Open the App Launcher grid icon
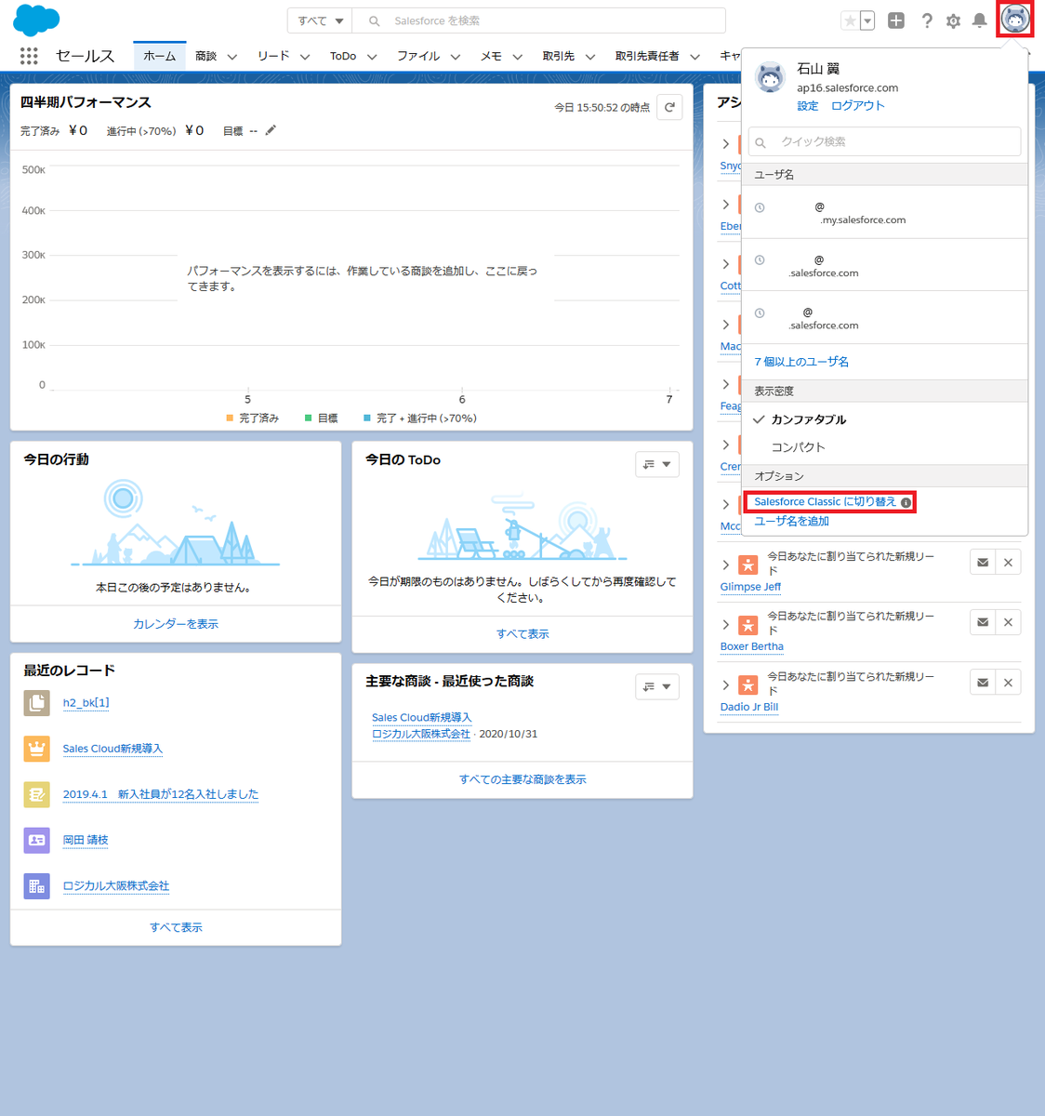This screenshot has height=1116, width=1045. (29, 56)
